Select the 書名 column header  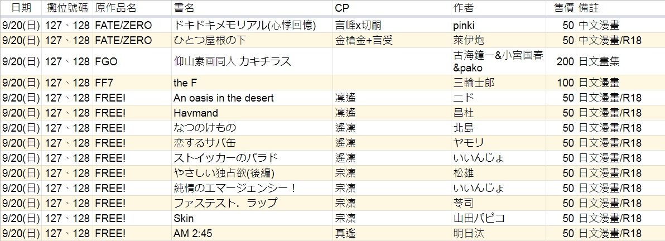pyautogui.click(x=252, y=8)
